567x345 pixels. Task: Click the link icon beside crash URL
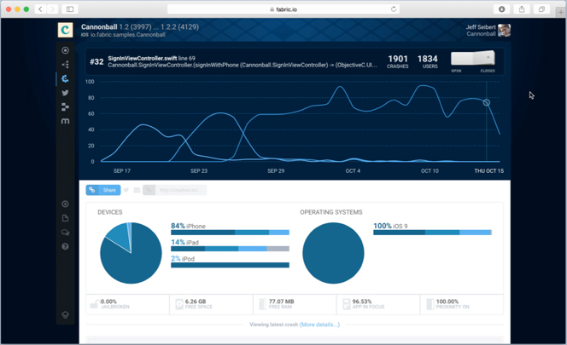pyautogui.click(x=149, y=190)
